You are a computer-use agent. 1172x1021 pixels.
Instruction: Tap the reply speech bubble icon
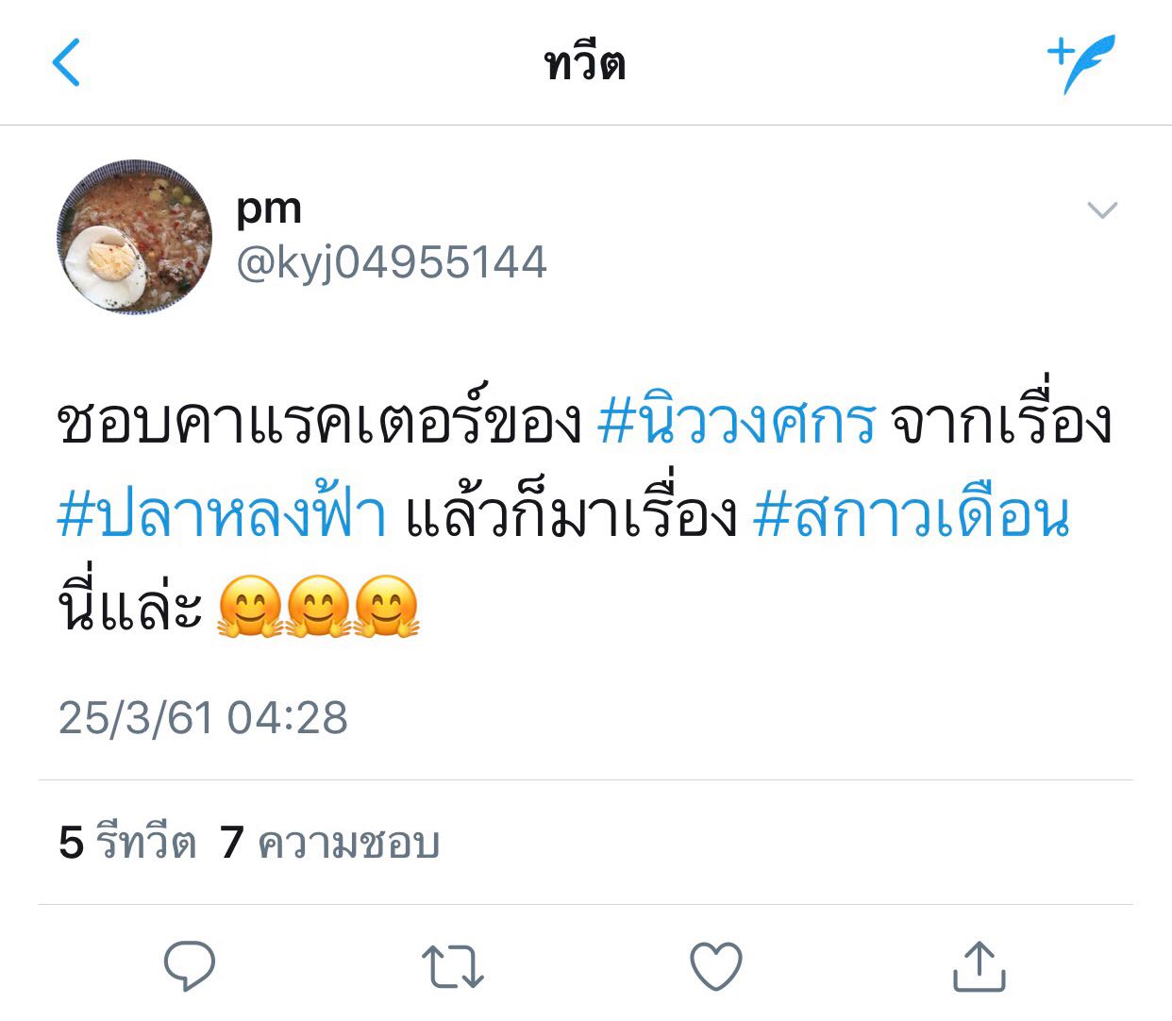point(190,965)
